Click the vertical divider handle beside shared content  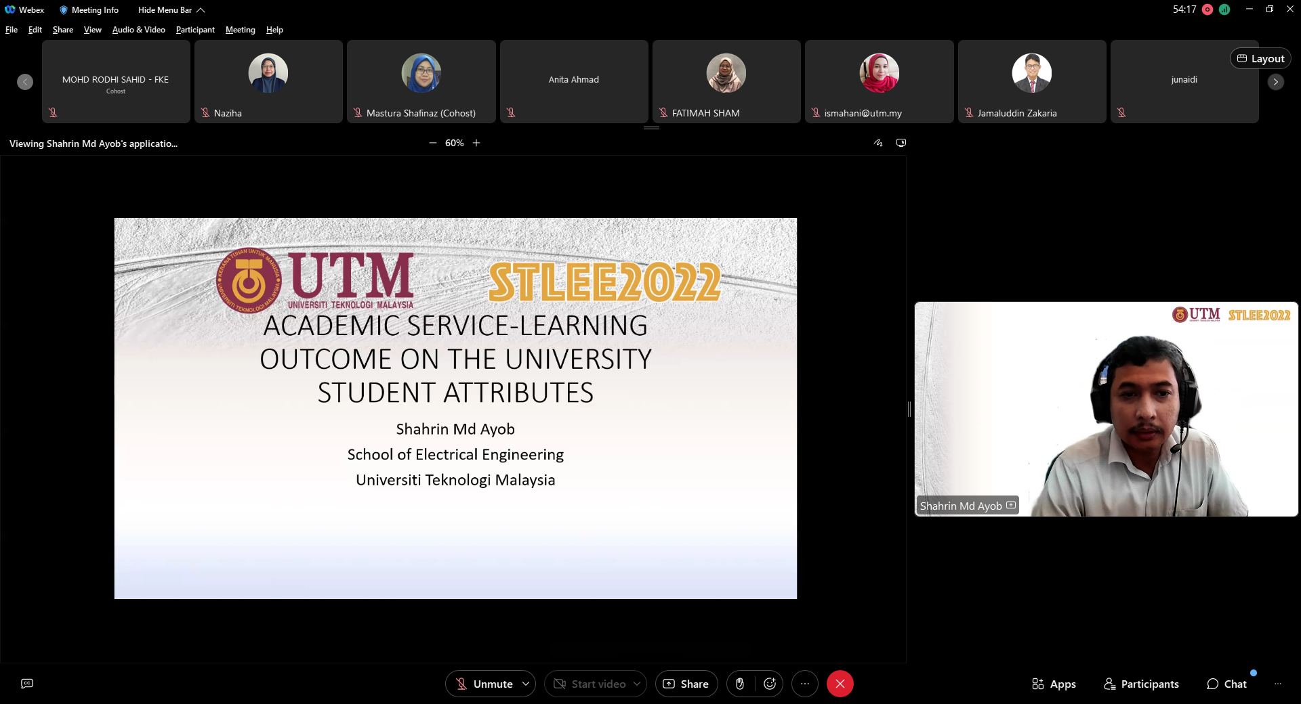point(909,409)
